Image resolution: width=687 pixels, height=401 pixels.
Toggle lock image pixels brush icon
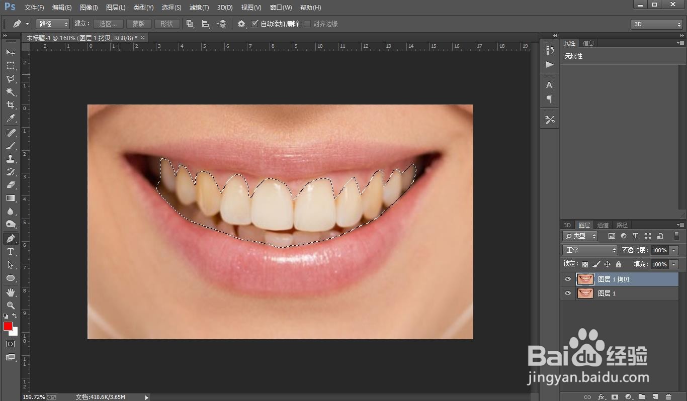click(x=596, y=264)
